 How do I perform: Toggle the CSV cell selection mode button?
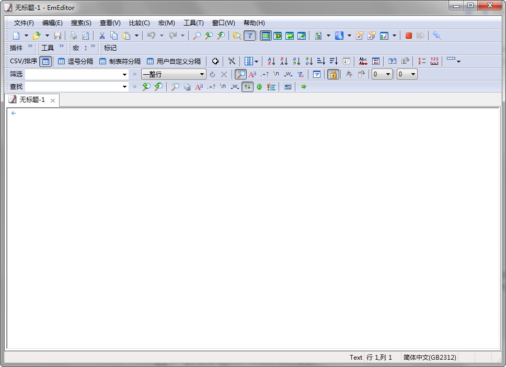pyautogui.click(x=46, y=61)
